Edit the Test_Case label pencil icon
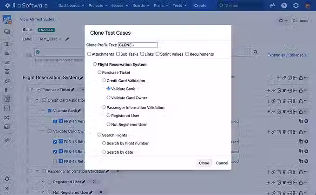The height and width of the screenshot is (195, 316). [x=67, y=39]
